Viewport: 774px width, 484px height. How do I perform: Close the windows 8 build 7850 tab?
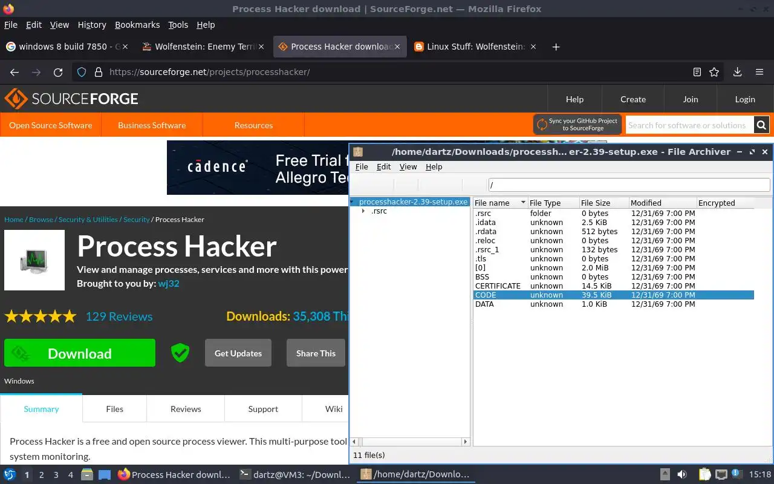pyautogui.click(x=125, y=47)
